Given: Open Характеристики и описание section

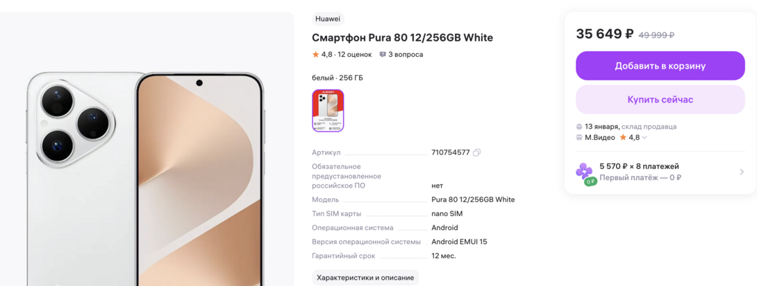Looking at the screenshot, I should pyautogui.click(x=365, y=278).
